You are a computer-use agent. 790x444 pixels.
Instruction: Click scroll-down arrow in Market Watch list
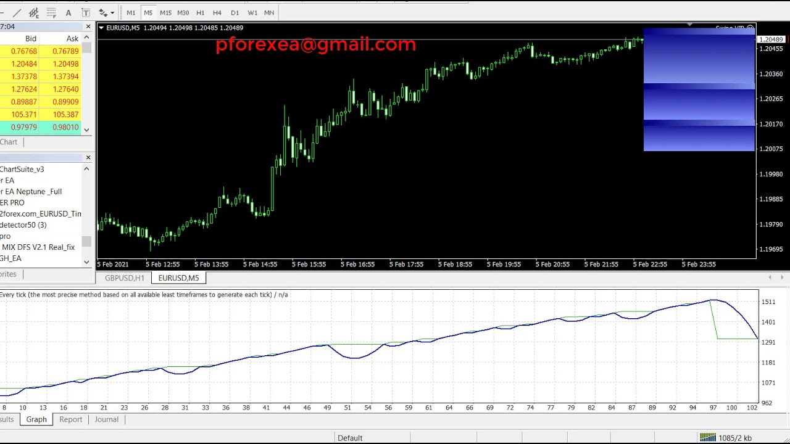(86, 129)
